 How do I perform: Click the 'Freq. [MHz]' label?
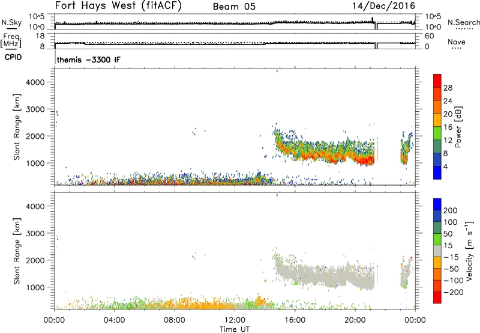pyautogui.click(x=11, y=40)
